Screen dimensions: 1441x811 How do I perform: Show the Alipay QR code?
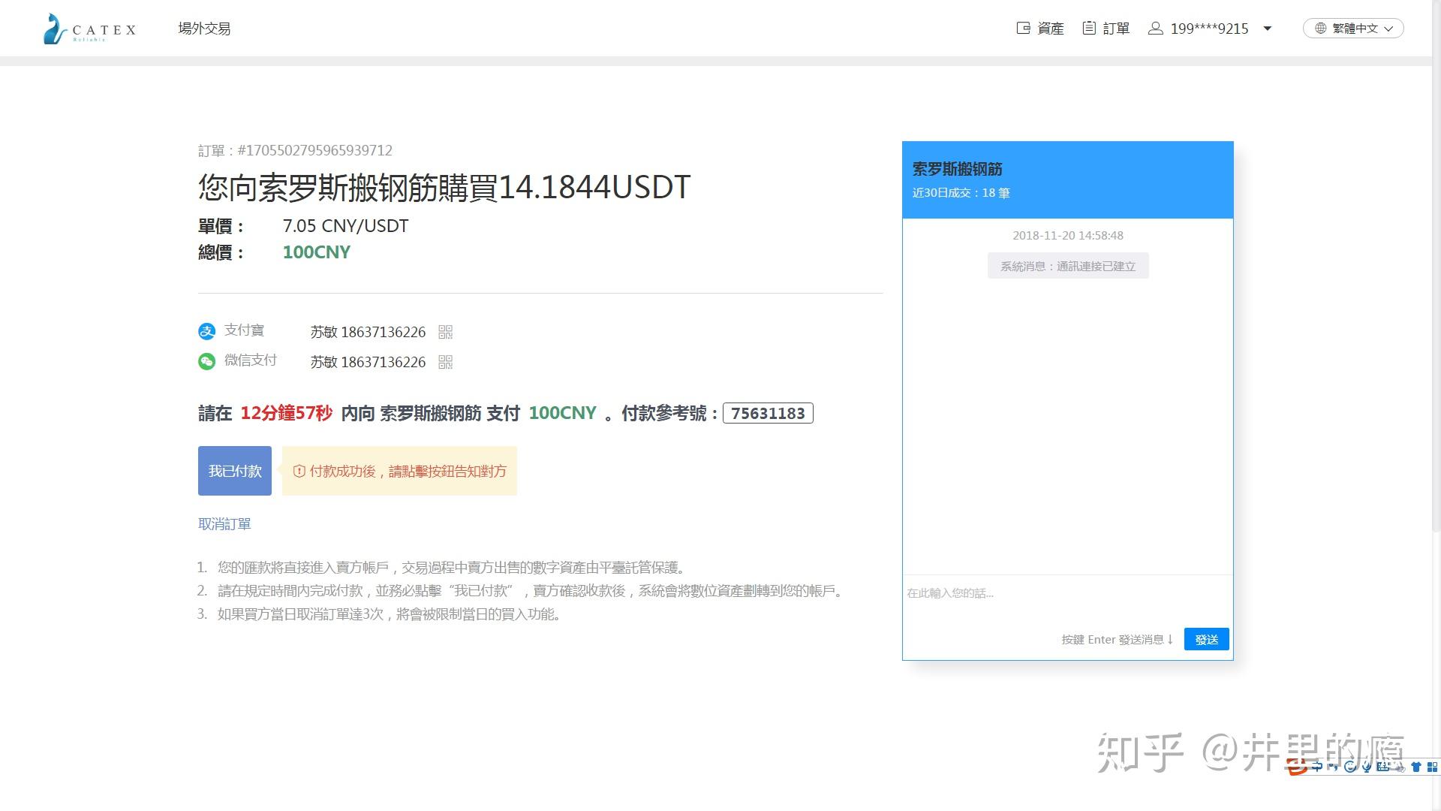[x=445, y=332]
